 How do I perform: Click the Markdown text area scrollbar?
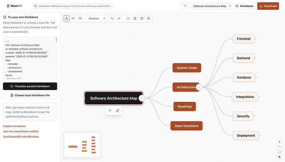pyautogui.click(x=56, y=40)
